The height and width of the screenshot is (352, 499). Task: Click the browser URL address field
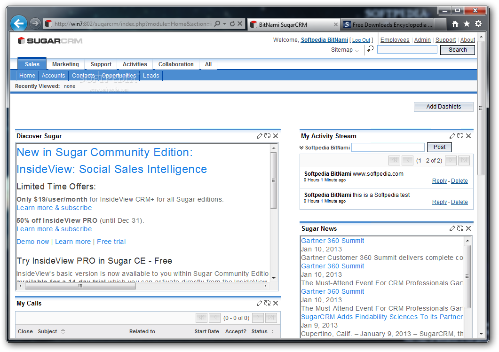tap(132, 24)
